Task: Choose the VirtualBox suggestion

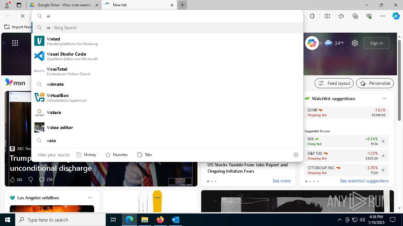Action: pyautogui.click(x=167, y=98)
